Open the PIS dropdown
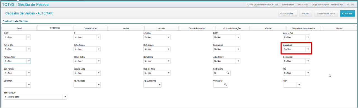 pos(308,73)
